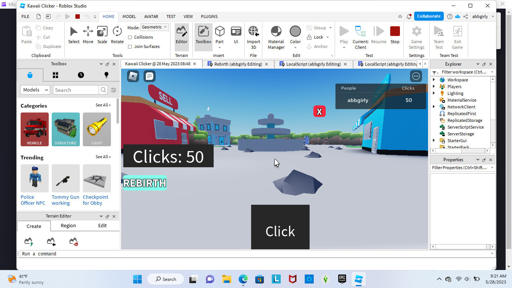Click the terrain Import icon

click(51, 242)
